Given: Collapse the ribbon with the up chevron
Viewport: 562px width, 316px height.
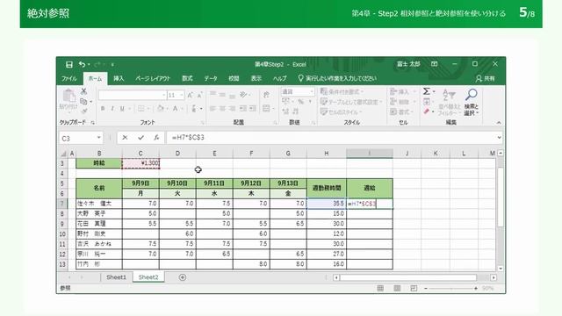Looking at the screenshot, I should coord(499,123).
